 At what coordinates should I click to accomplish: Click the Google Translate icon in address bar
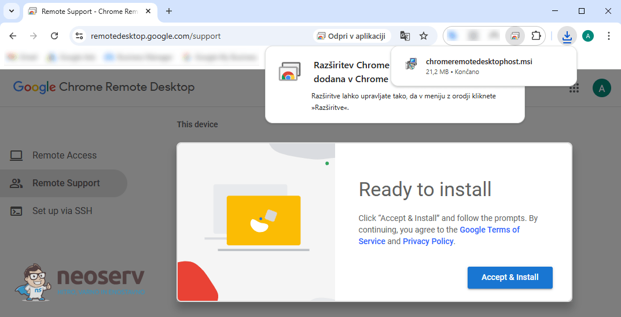tap(405, 36)
